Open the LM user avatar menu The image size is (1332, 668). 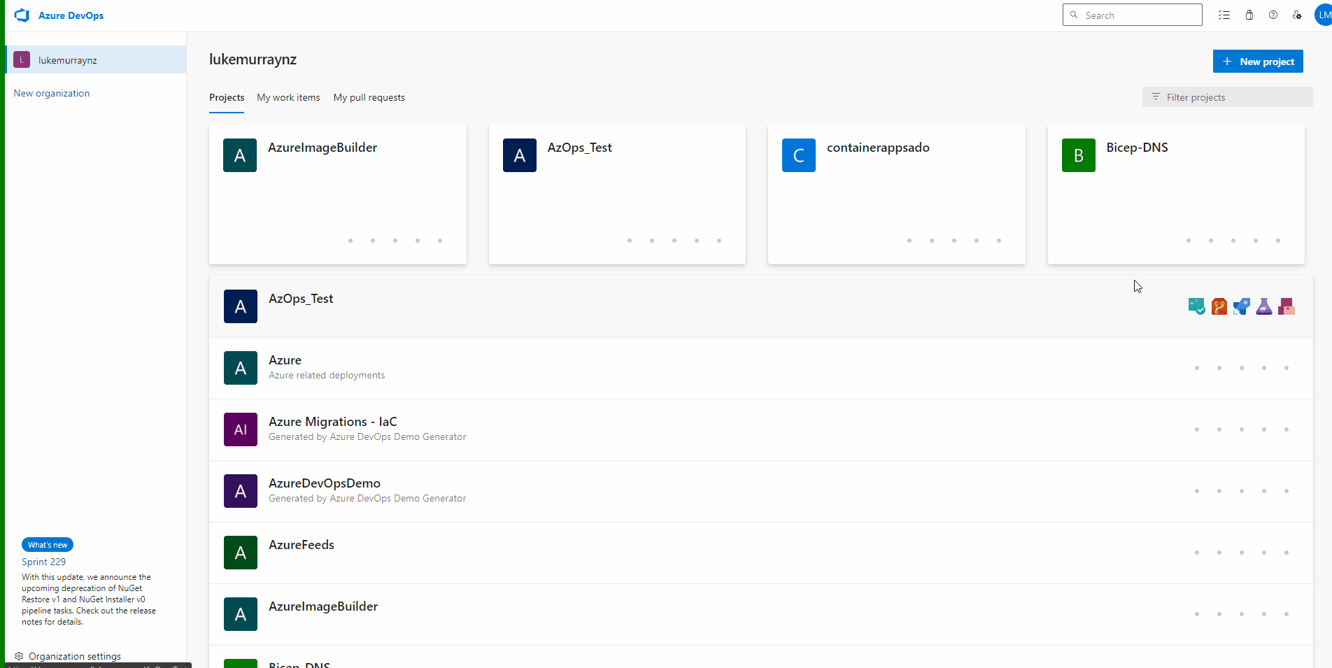tap(1322, 15)
